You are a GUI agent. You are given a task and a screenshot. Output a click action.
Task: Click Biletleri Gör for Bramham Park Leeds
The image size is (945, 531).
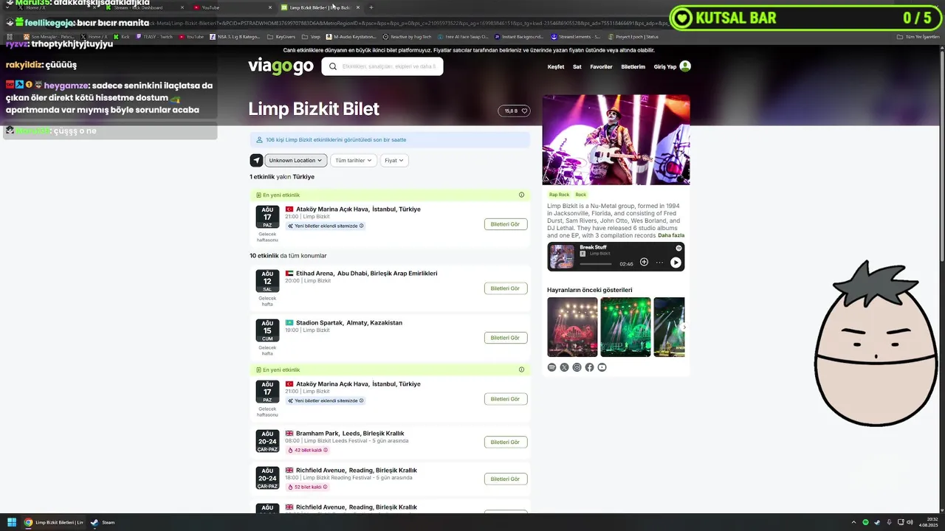pos(506,442)
